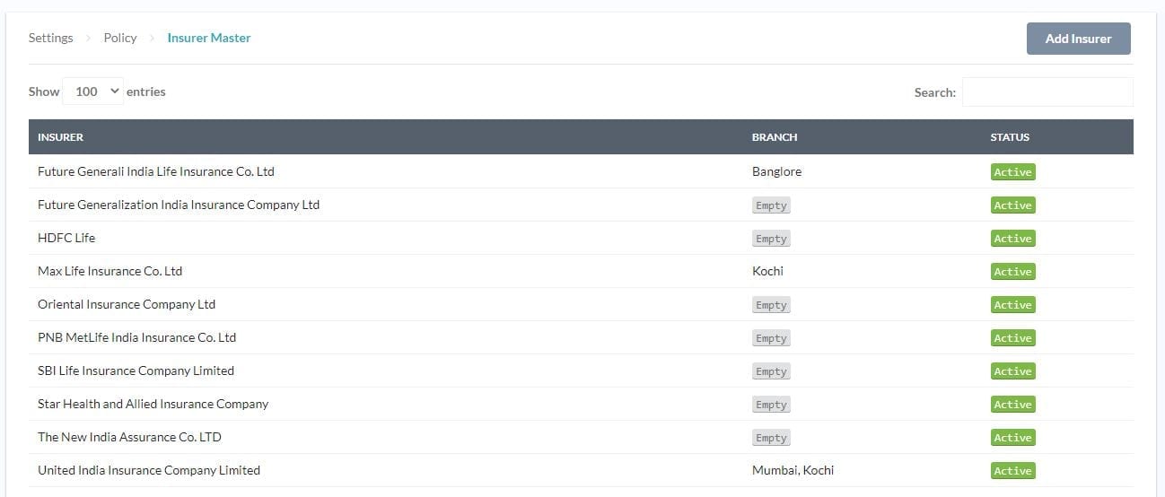Focus the Search input field

[1047, 92]
